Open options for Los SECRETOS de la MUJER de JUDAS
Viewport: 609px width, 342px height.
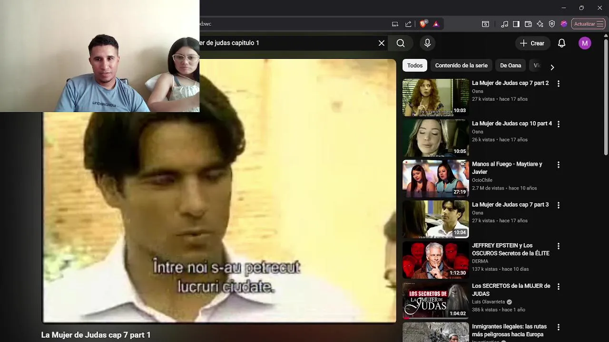point(559,286)
